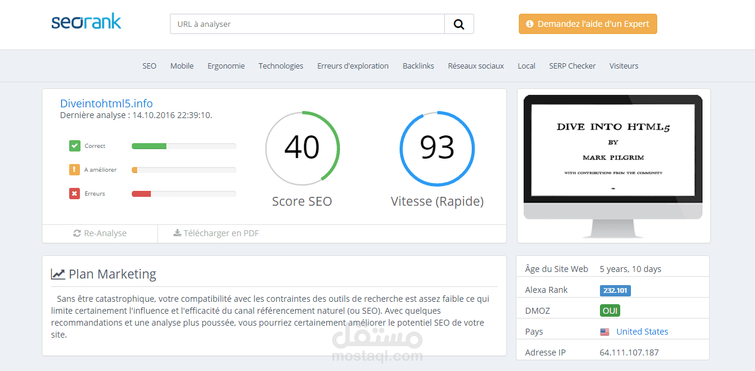Open the Réseaux sociaux tab
Image resolution: width=755 pixels, height=371 pixels.
point(476,66)
